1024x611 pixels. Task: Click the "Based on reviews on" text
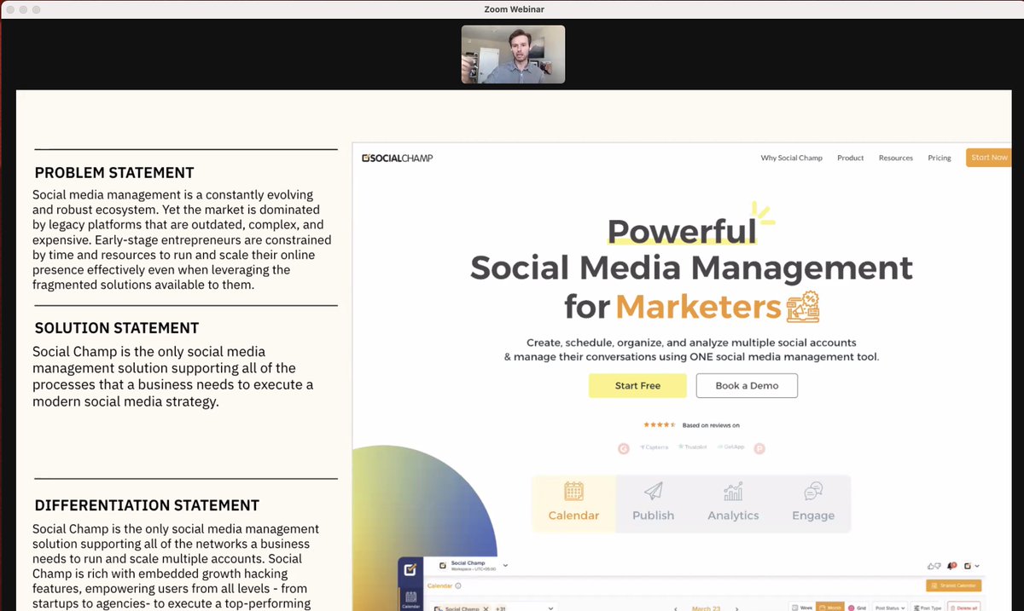pos(711,425)
